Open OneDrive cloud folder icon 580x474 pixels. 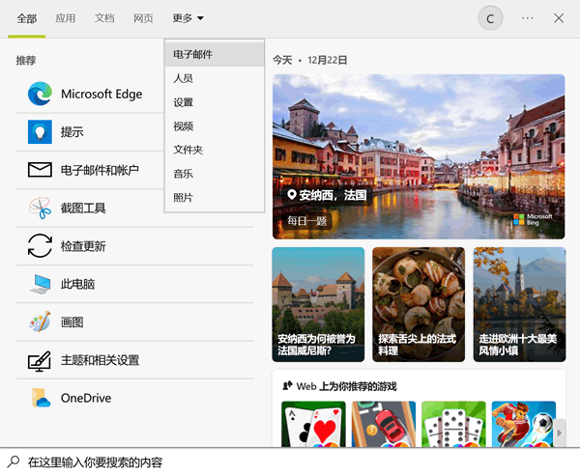40,398
